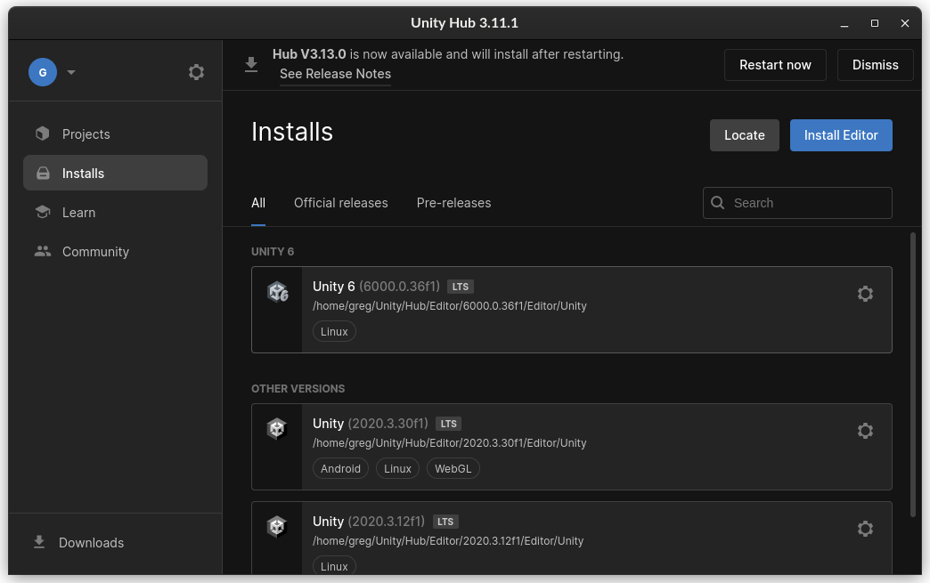Click the G account avatar
930x583 pixels.
coord(43,72)
